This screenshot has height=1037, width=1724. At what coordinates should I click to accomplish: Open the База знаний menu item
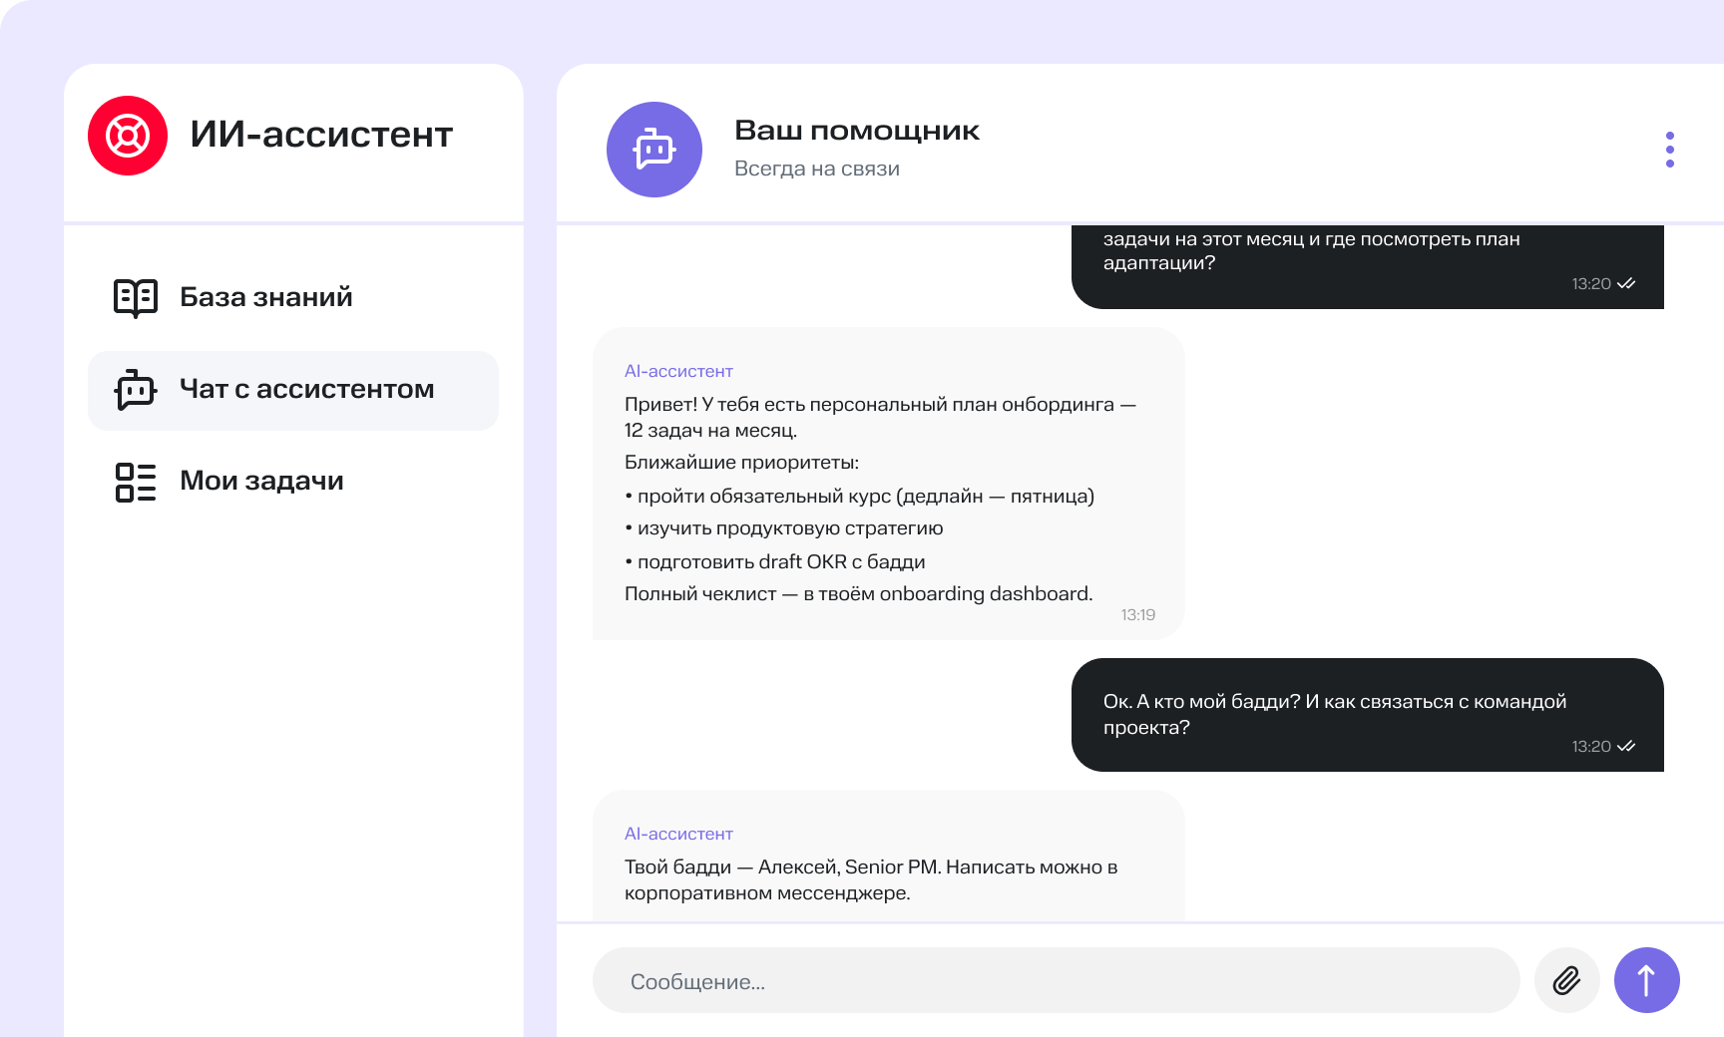pyautogui.click(x=266, y=297)
